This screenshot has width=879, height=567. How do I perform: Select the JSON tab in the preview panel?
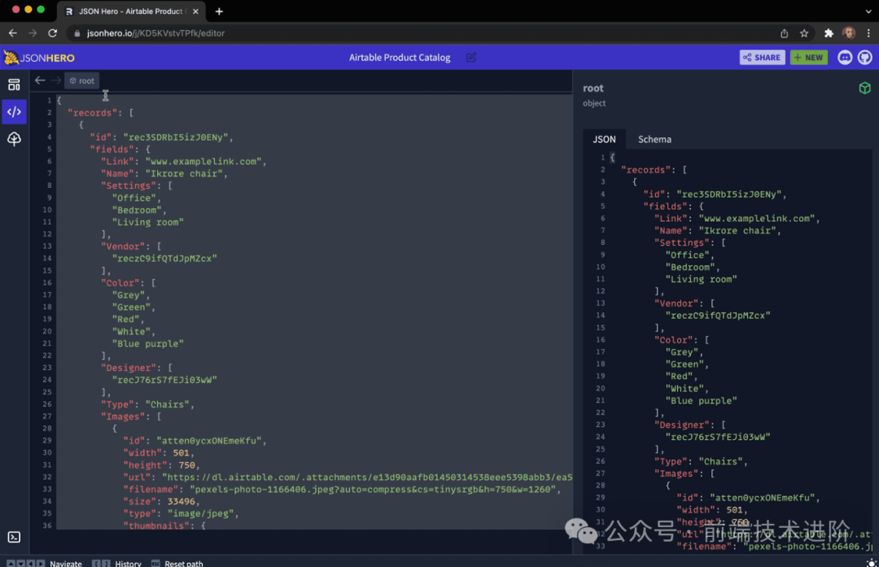point(604,139)
